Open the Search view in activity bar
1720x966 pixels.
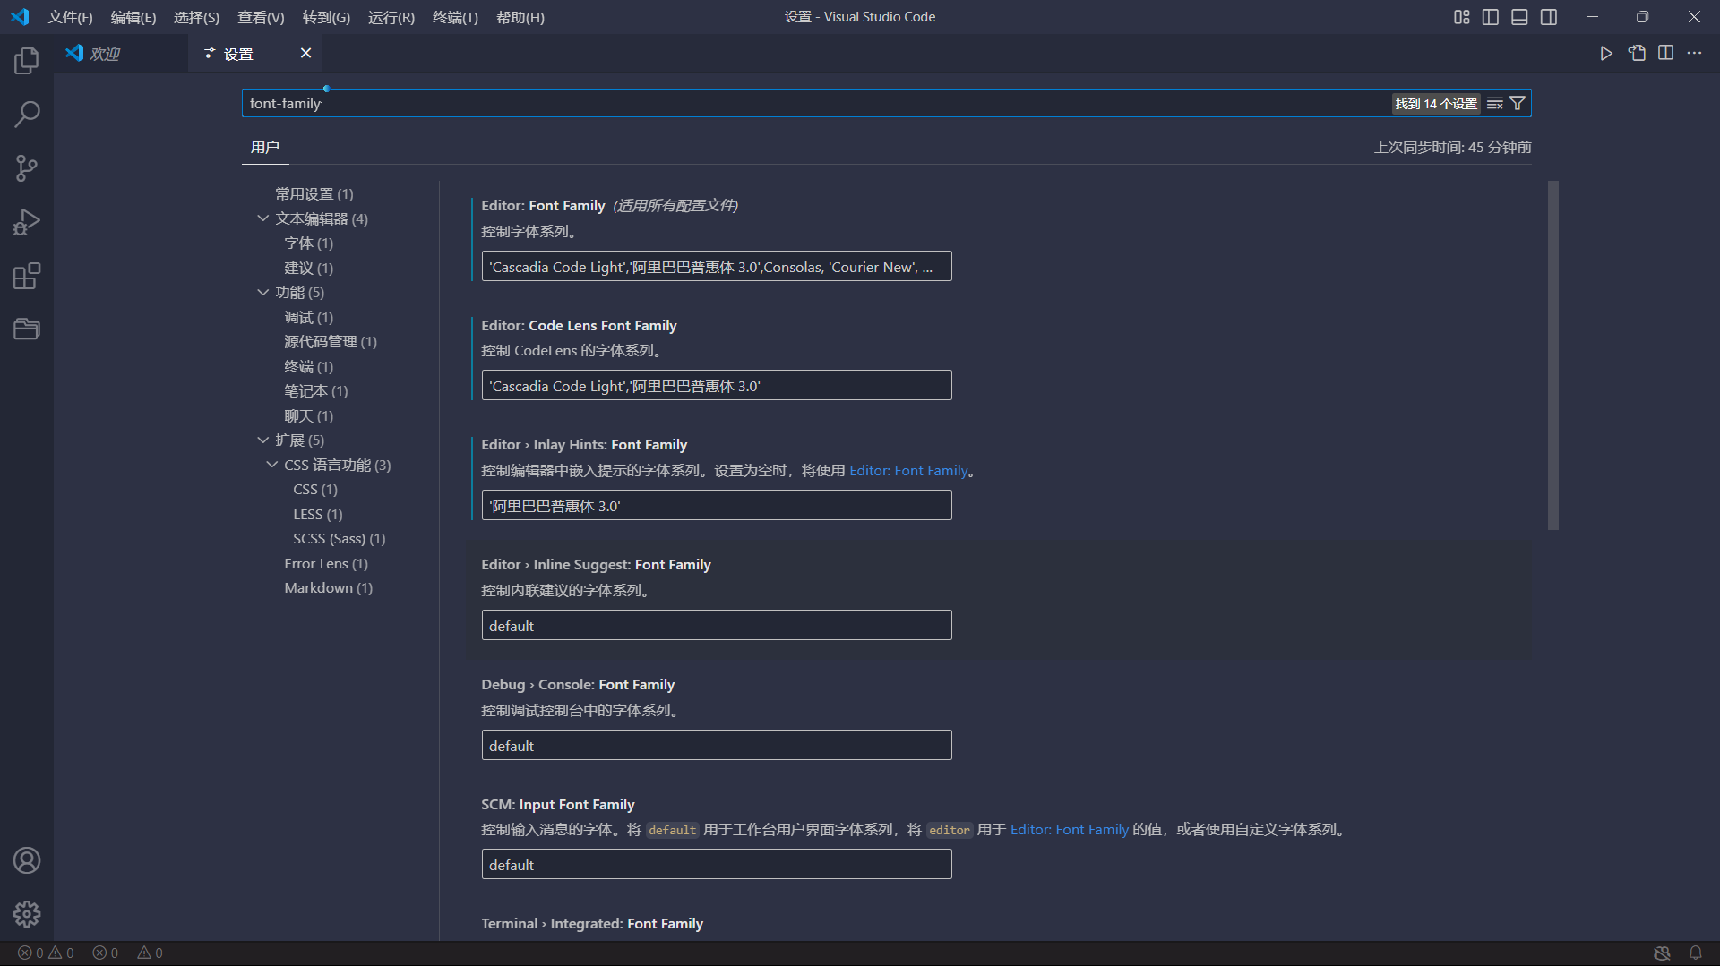click(x=27, y=115)
